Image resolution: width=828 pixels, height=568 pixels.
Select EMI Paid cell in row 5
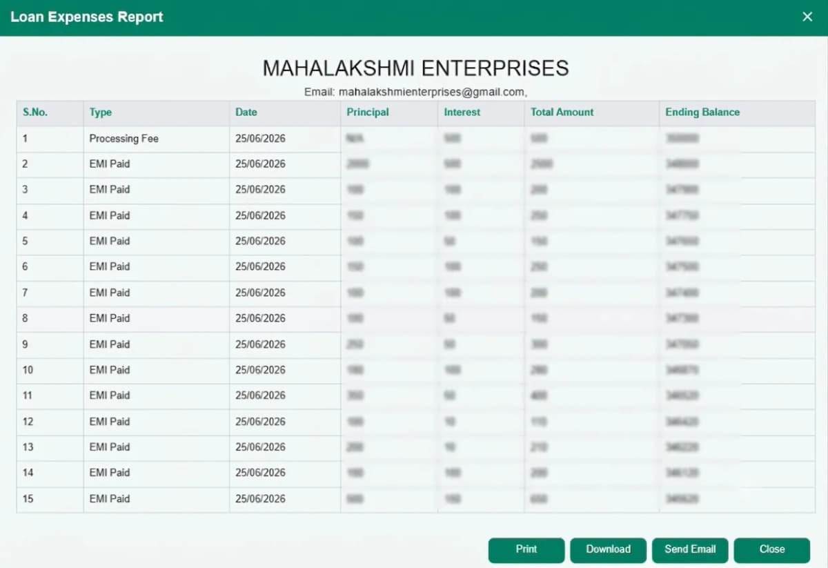pyautogui.click(x=157, y=242)
